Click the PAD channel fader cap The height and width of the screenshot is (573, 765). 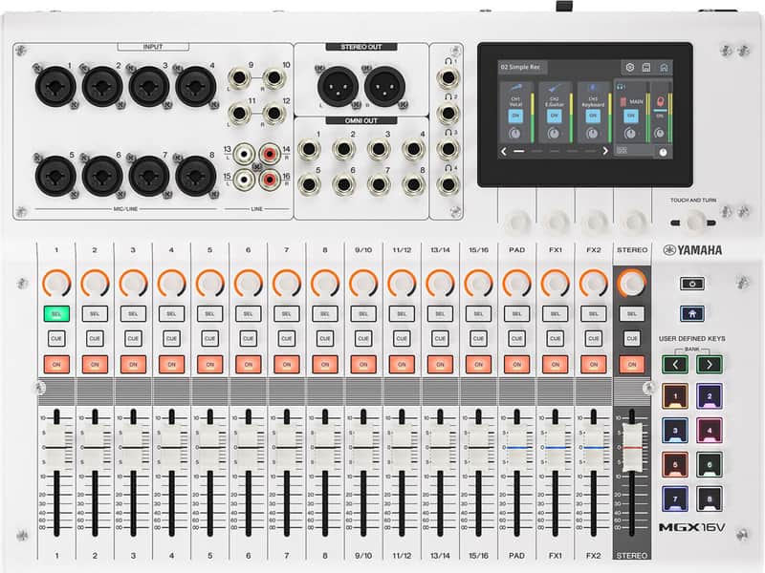[x=516, y=447]
